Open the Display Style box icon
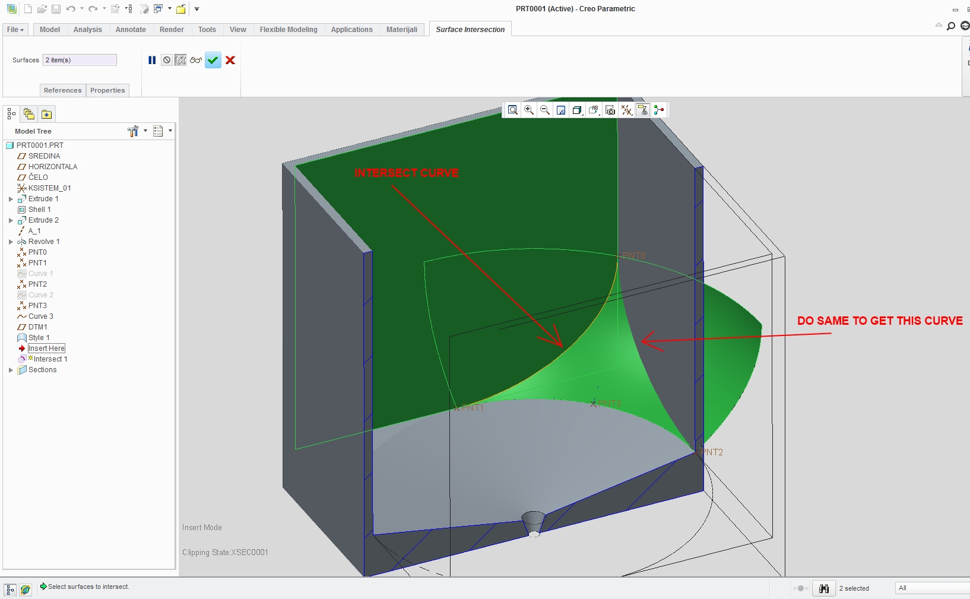The width and height of the screenshot is (970, 599). (x=577, y=110)
